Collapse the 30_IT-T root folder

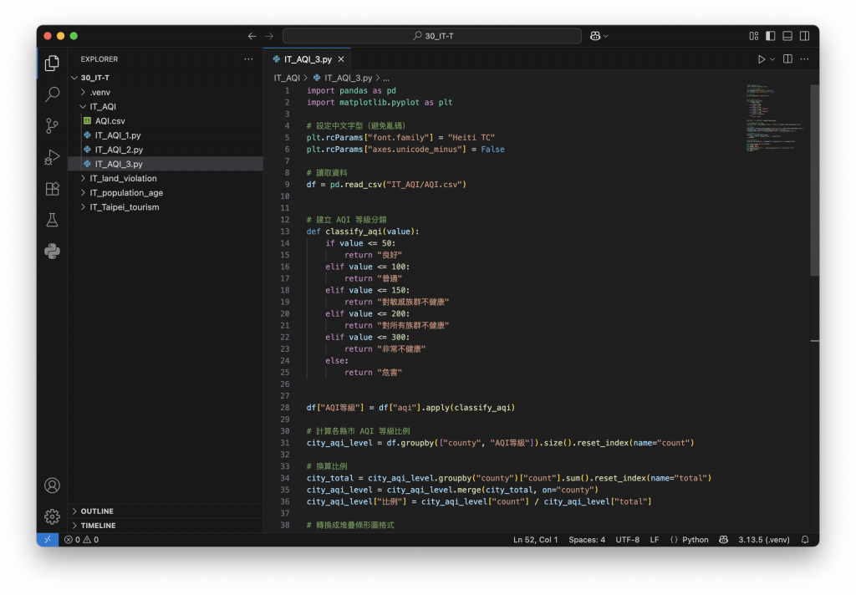tap(74, 78)
